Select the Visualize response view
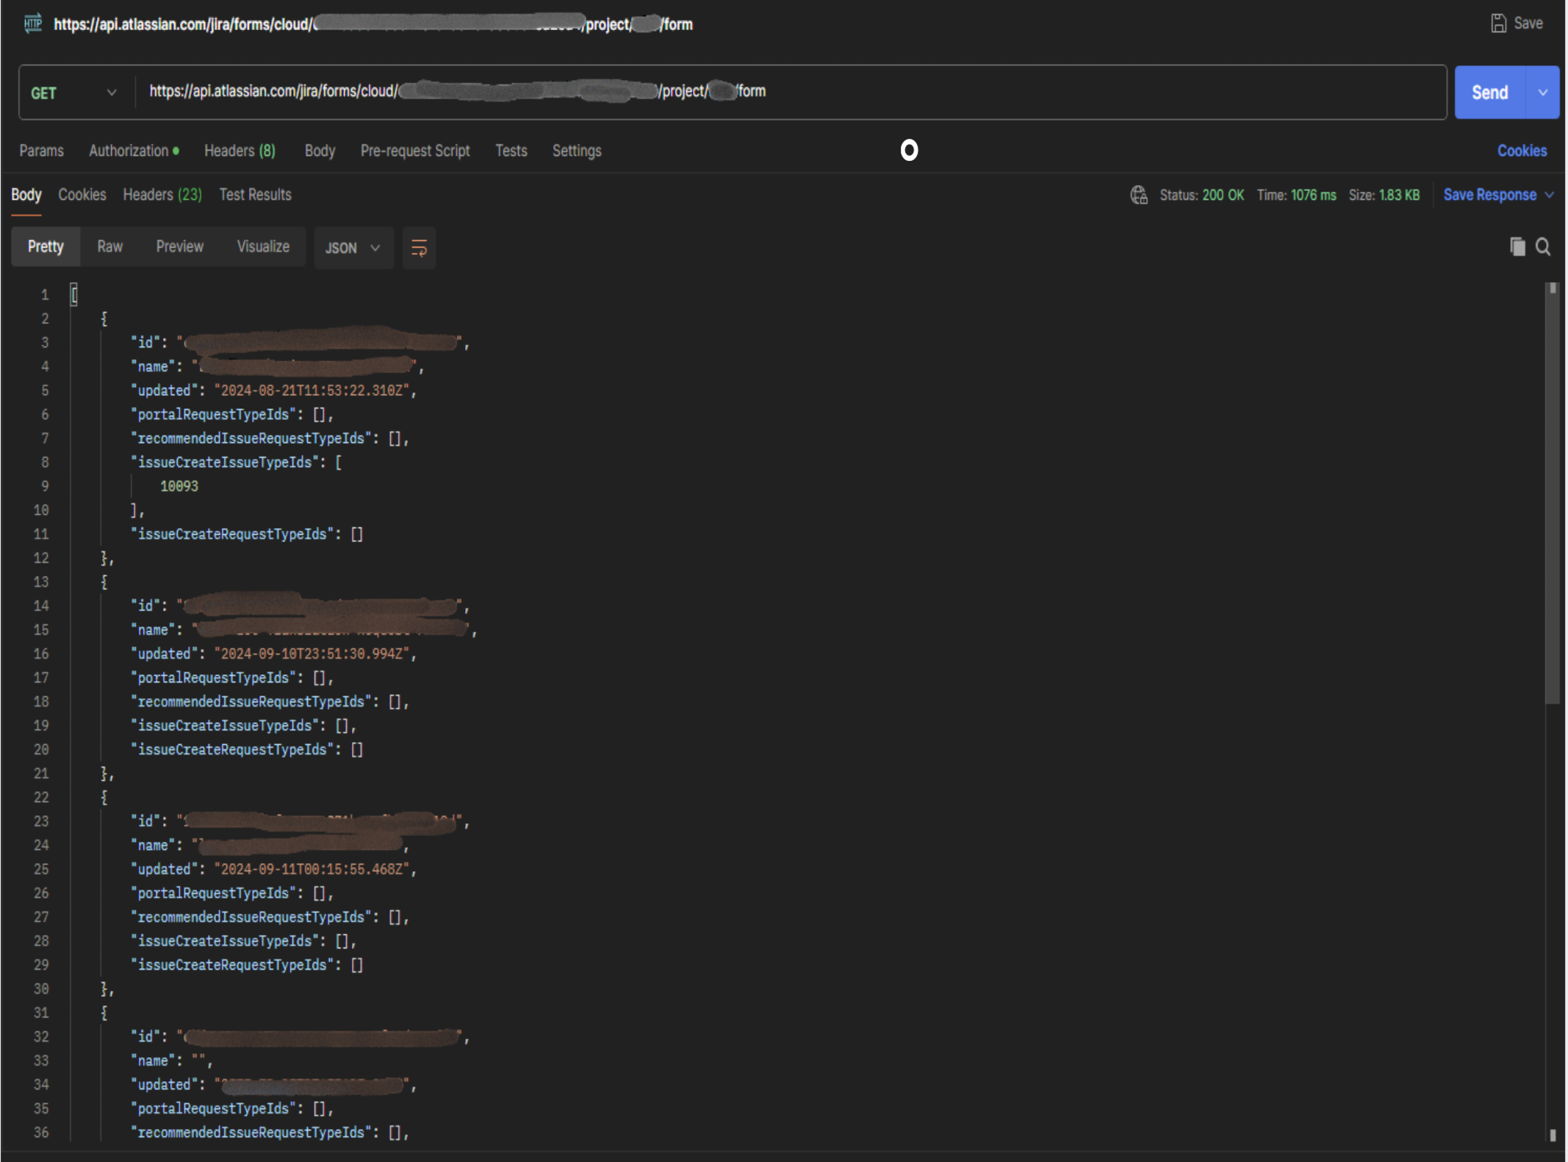 tap(263, 246)
